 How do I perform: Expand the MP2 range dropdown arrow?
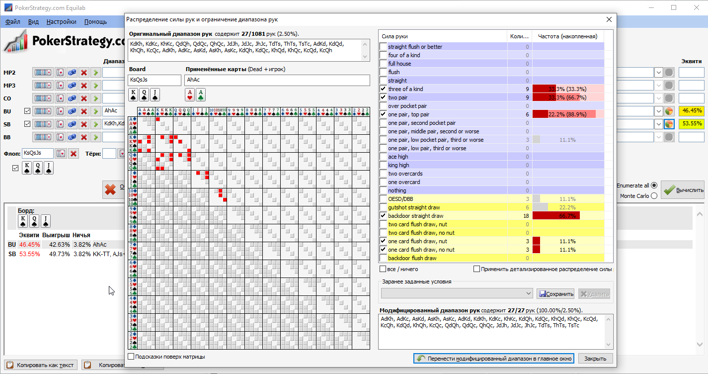658,73
